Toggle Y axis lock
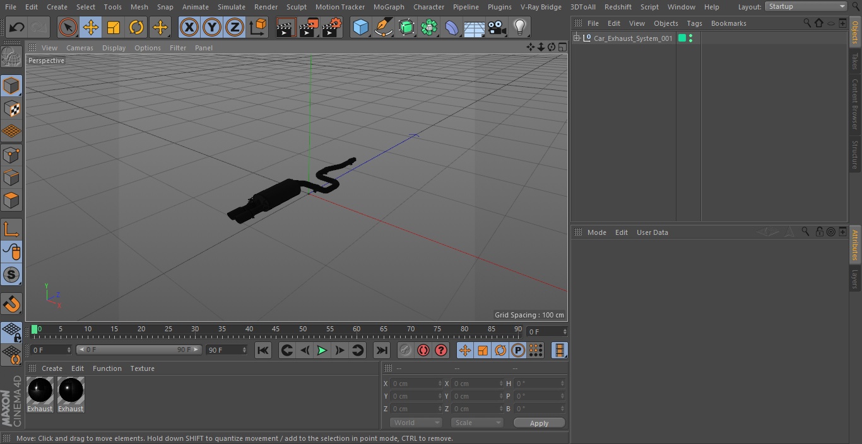The width and height of the screenshot is (862, 444). tap(212, 28)
